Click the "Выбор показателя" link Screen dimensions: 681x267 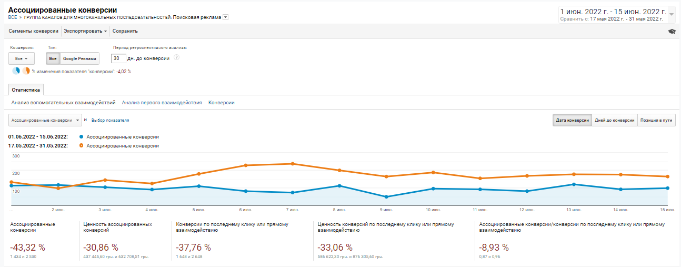click(x=110, y=121)
